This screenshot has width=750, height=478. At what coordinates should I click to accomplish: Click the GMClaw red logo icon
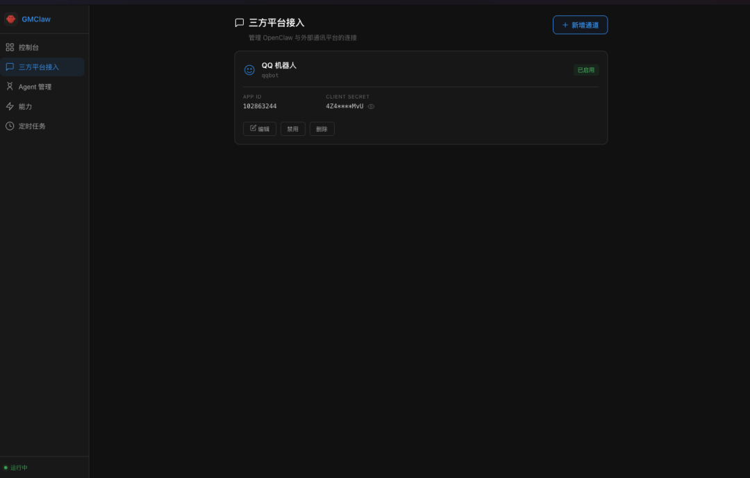(x=10, y=19)
